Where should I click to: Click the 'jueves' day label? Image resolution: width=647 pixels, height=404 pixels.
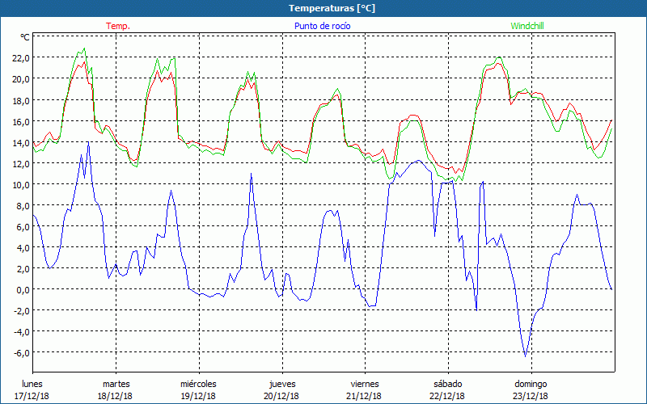[x=282, y=384]
